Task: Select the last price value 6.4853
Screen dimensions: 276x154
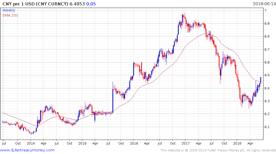Action: pos(77,4)
